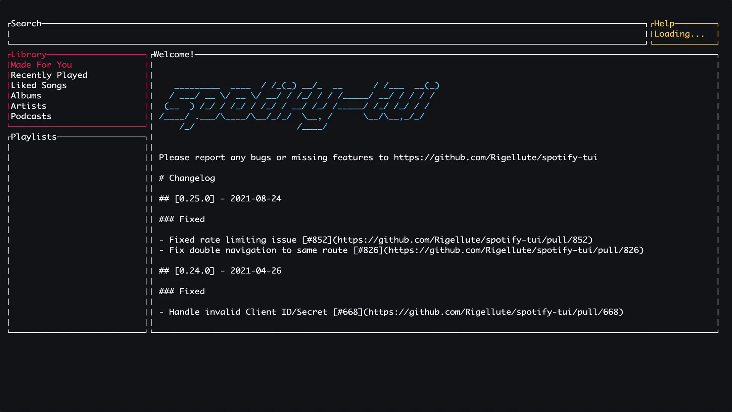Open Liked Songs
Screen dimensions: 732x412
click(39, 85)
